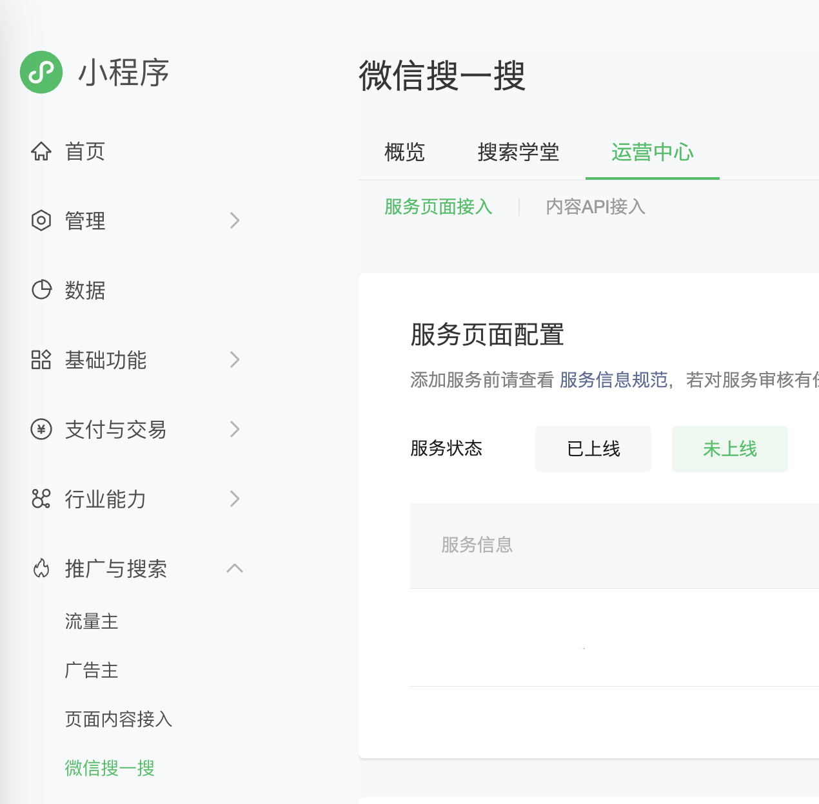Filter service status by 未上线
Image resolution: width=819 pixels, height=804 pixels.
click(730, 449)
